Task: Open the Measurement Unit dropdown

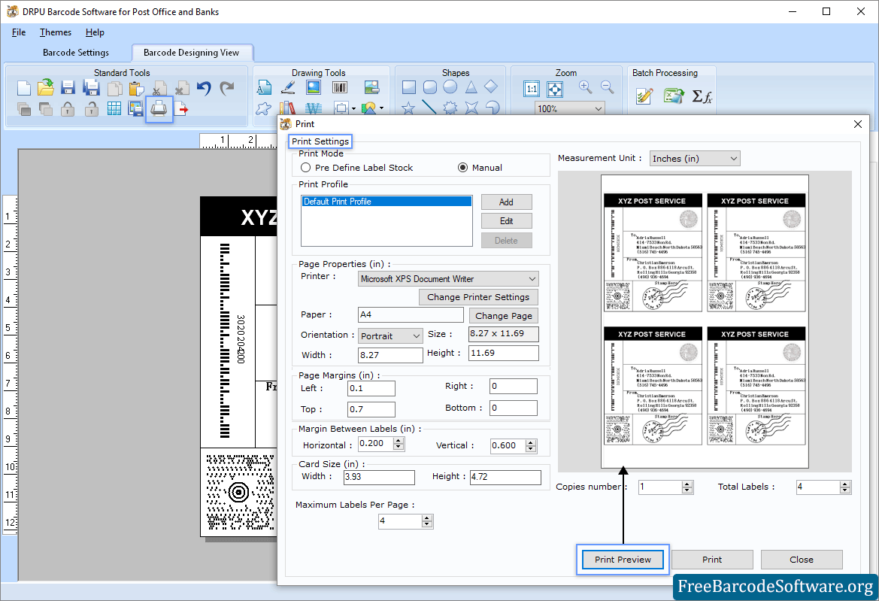Action: pyautogui.click(x=695, y=159)
